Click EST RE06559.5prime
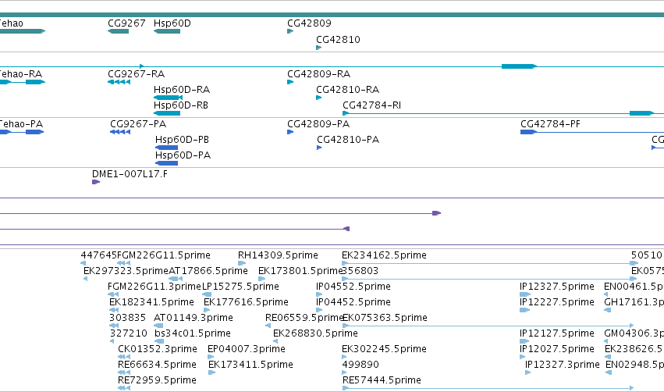The height and width of the screenshot is (392, 664). [304, 318]
